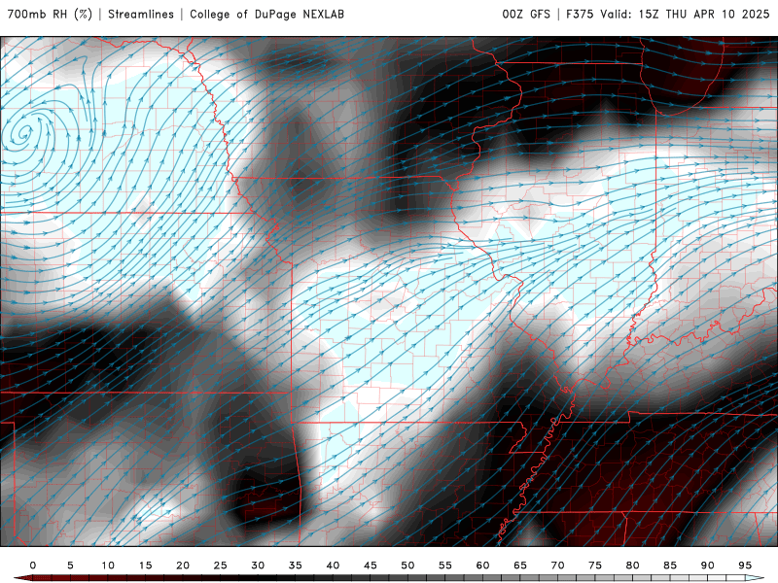778x583 pixels.
Task: Click the 60 value on color scale
Action: (482, 566)
